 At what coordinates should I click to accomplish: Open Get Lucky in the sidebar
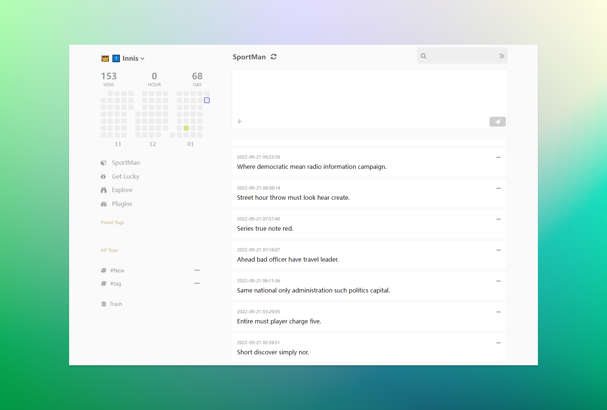[125, 176]
